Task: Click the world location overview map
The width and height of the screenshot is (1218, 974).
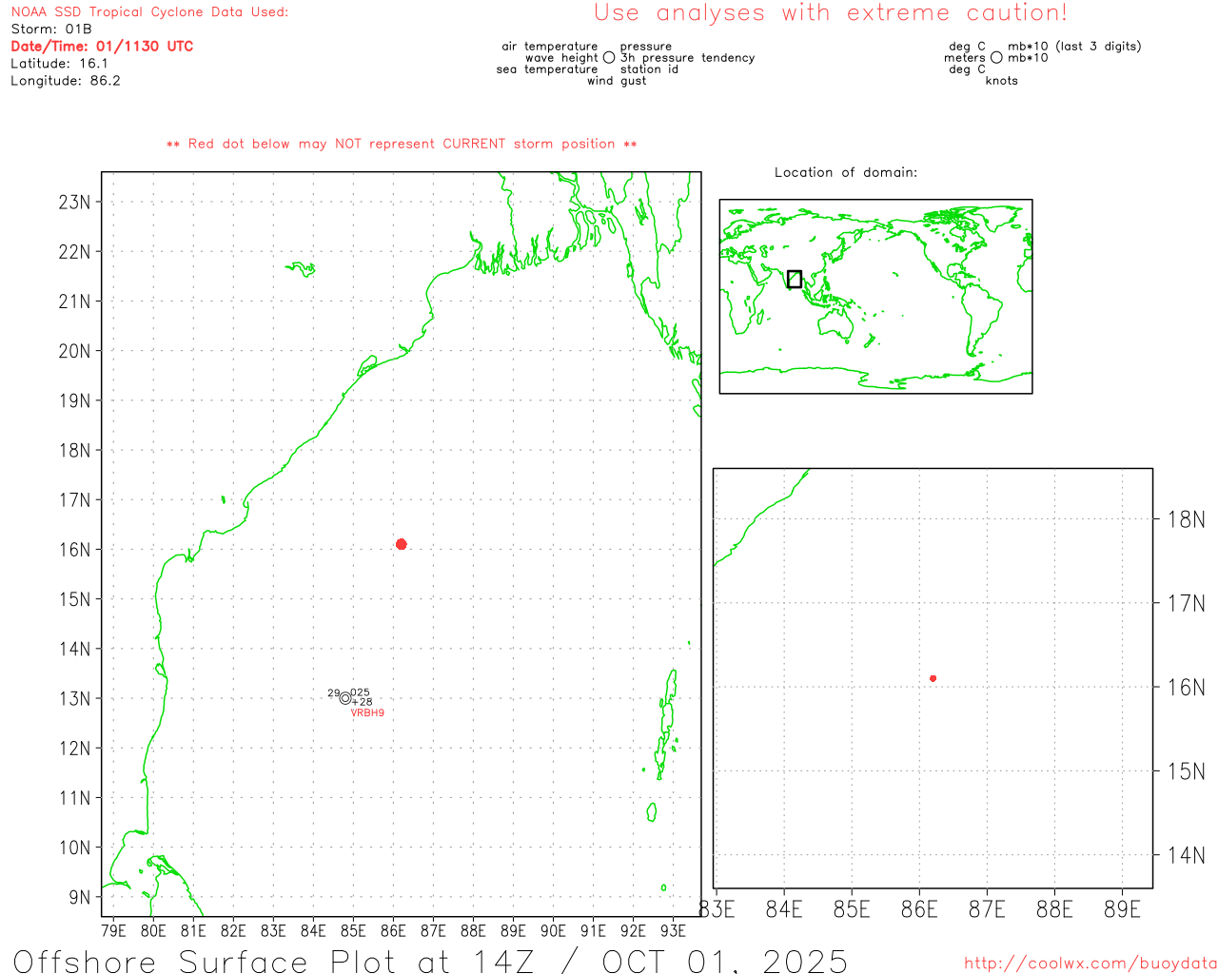Action: (875, 296)
